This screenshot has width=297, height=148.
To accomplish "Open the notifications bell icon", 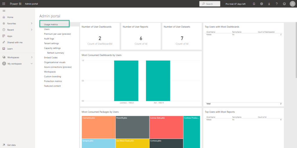I will 254,4.
